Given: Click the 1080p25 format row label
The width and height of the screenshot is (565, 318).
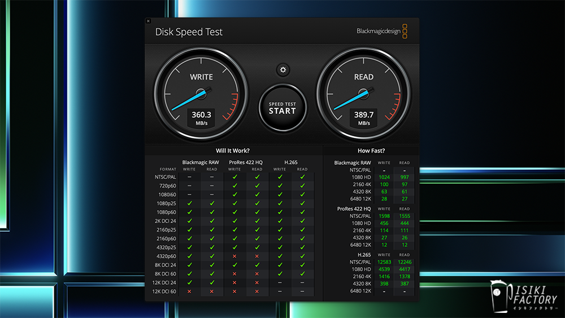Looking at the screenshot, I should pos(166,203).
